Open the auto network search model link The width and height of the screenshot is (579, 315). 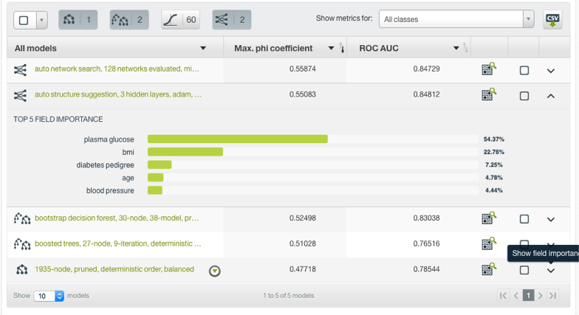[117, 69]
